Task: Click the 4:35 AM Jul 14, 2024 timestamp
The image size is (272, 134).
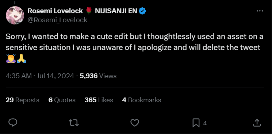Action: [x=40, y=76]
